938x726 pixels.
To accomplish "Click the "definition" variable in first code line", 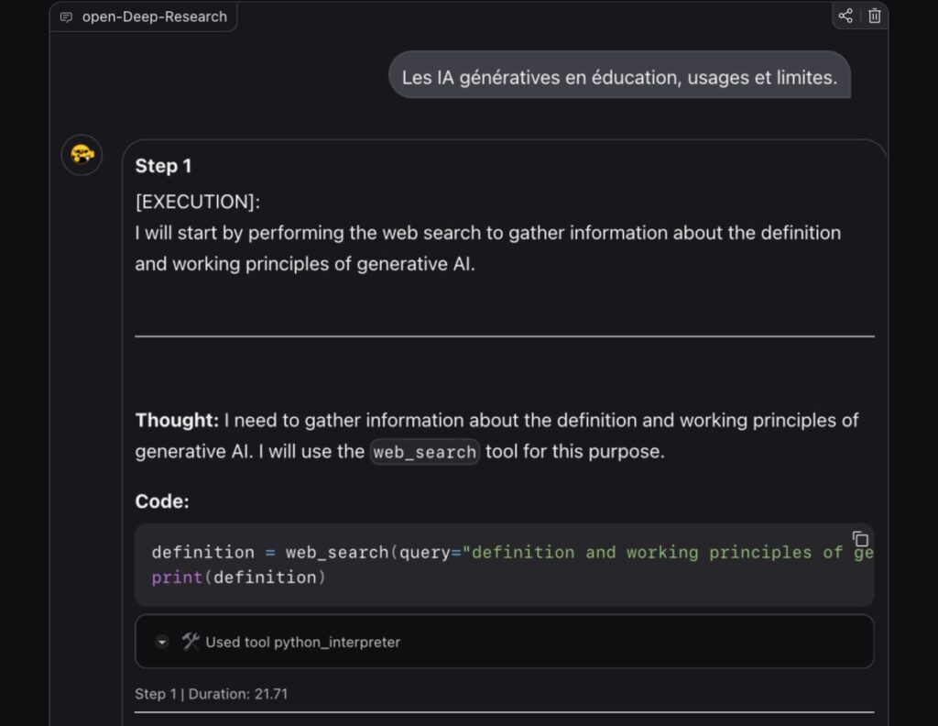I will (202, 552).
